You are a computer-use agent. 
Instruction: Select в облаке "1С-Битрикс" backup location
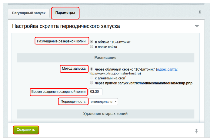click(92, 42)
